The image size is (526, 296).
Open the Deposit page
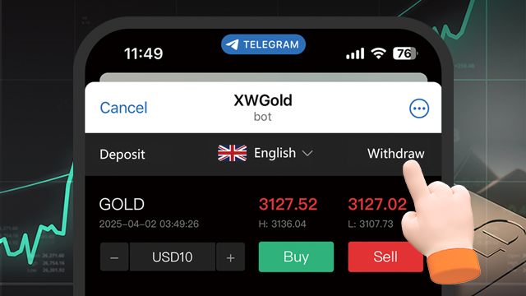click(122, 155)
